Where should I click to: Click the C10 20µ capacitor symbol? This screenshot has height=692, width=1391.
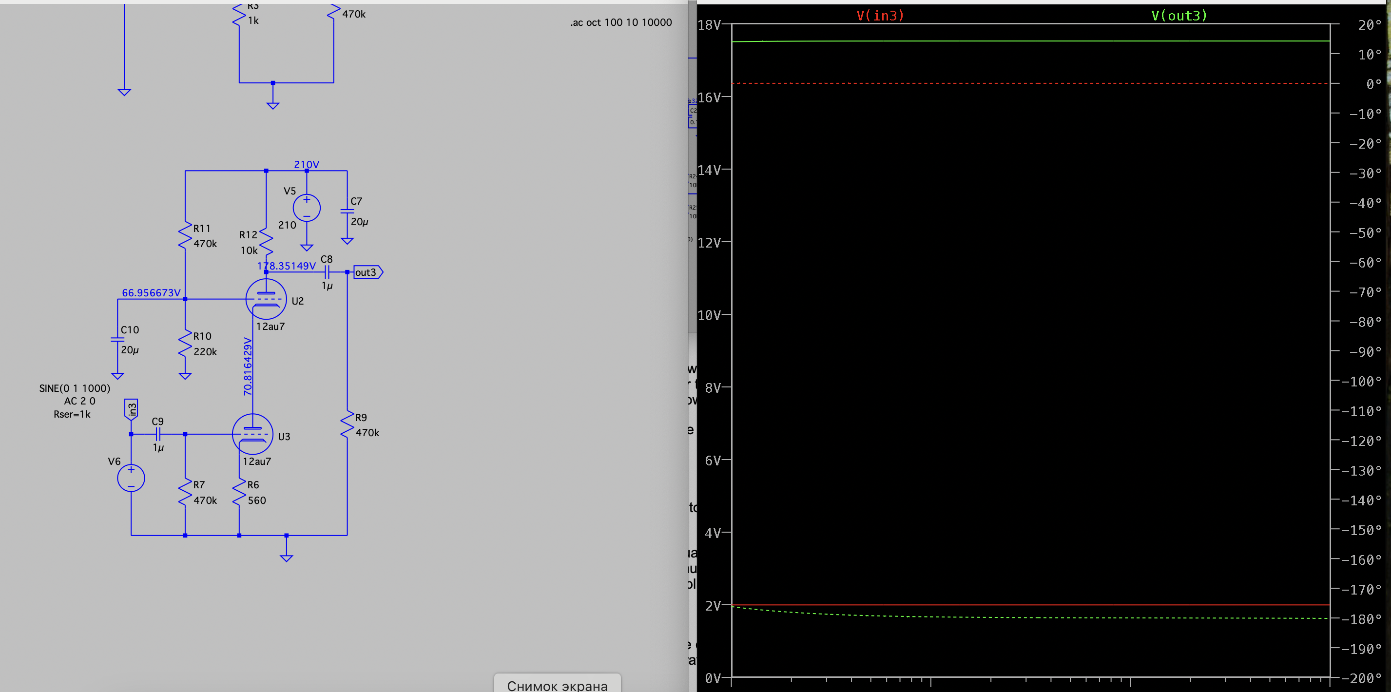point(118,340)
